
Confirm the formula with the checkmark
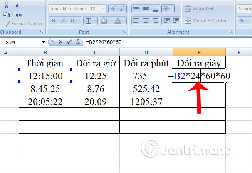point(69,42)
